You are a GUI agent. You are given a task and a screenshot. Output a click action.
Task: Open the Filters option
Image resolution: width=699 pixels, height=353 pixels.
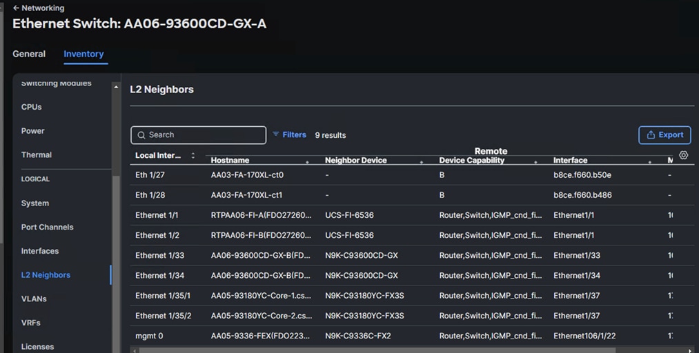(x=289, y=134)
